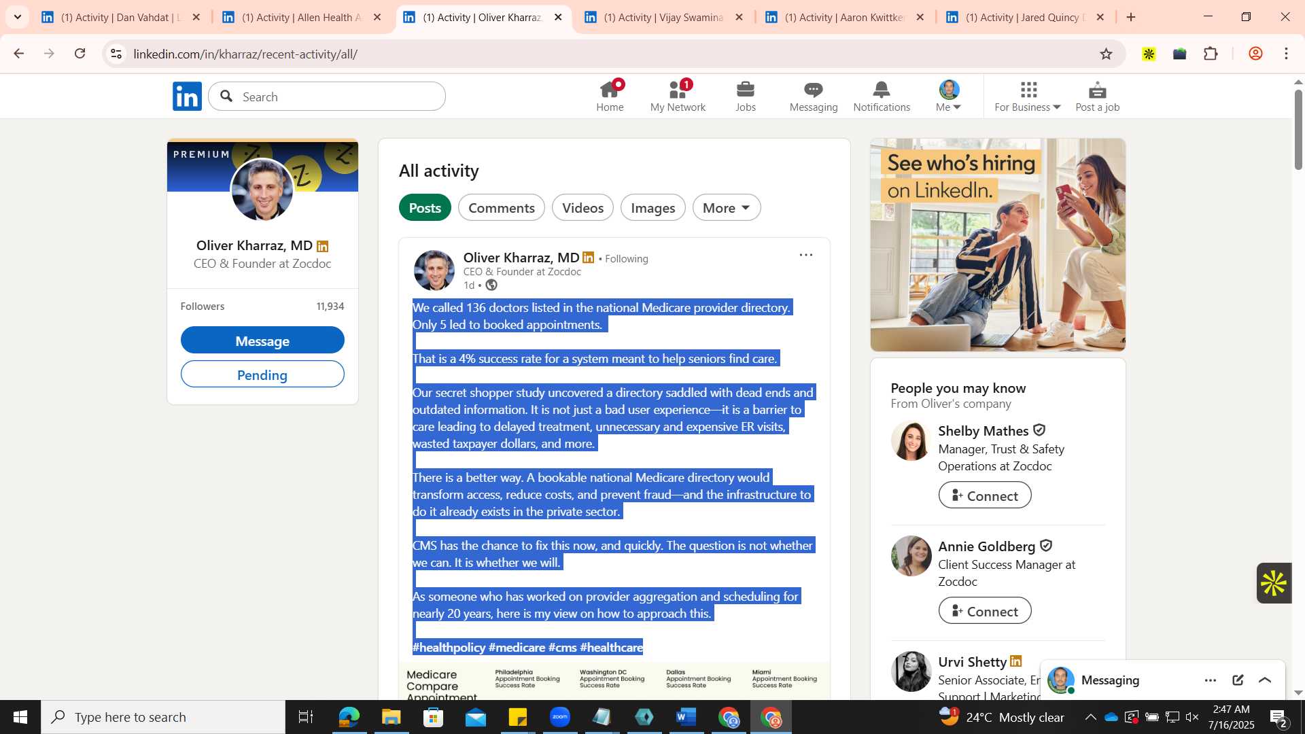
Task: Open the Chrome three-dot menu
Action: (x=1286, y=54)
